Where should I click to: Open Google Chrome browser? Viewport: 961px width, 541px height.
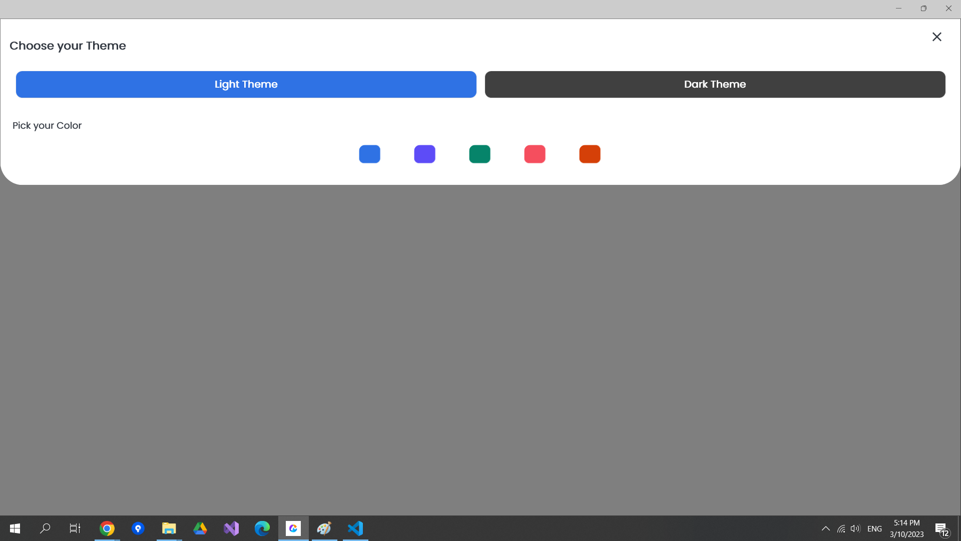coord(107,528)
